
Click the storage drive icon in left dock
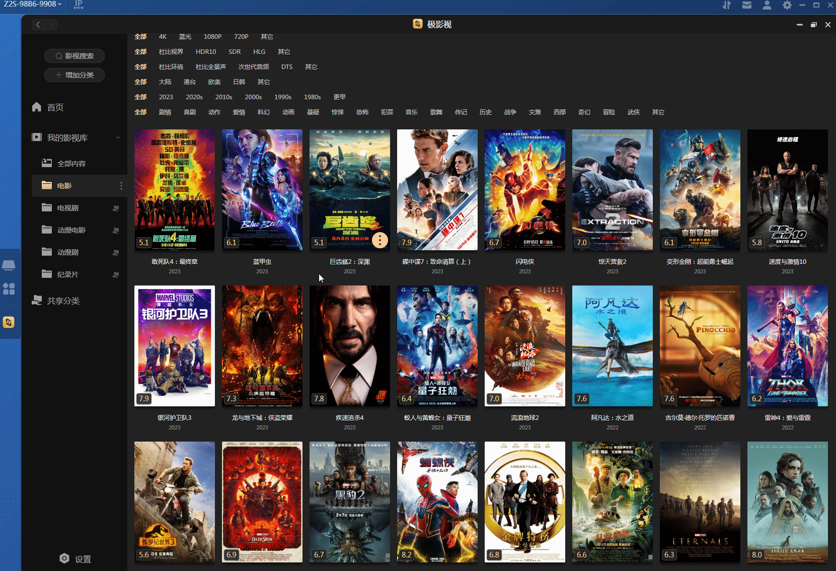click(9, 264)
